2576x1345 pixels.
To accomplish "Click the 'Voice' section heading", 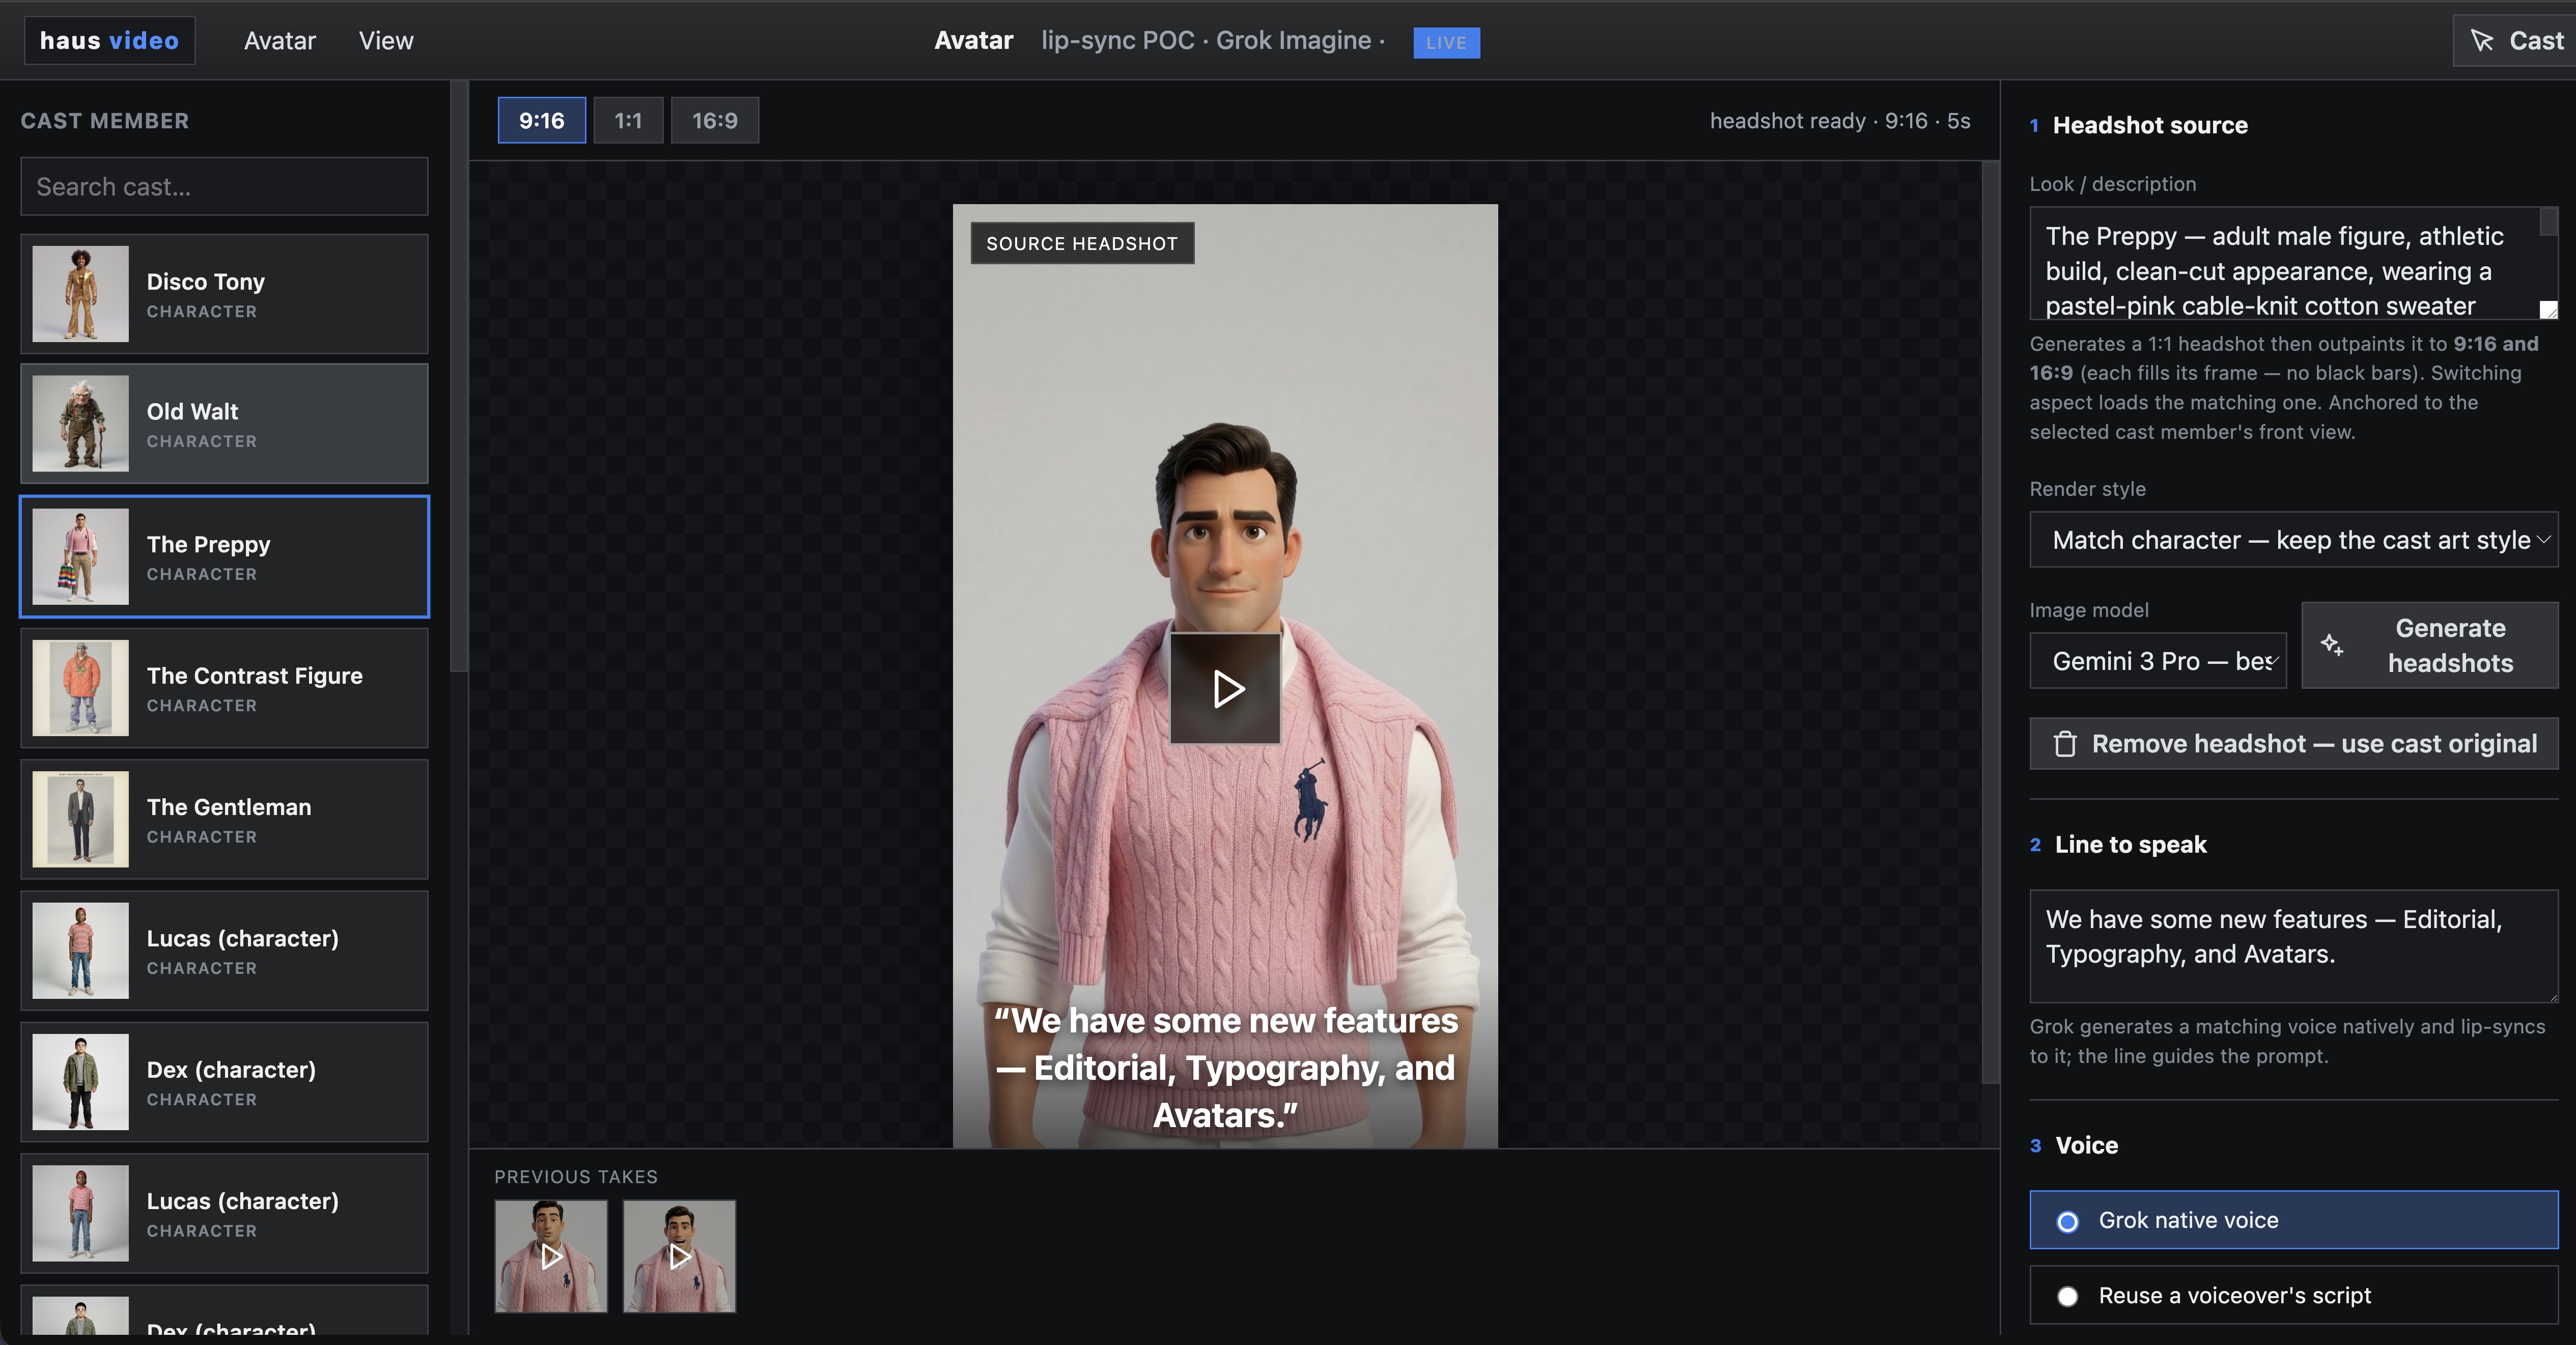I will click(x=2087, y=1145).
